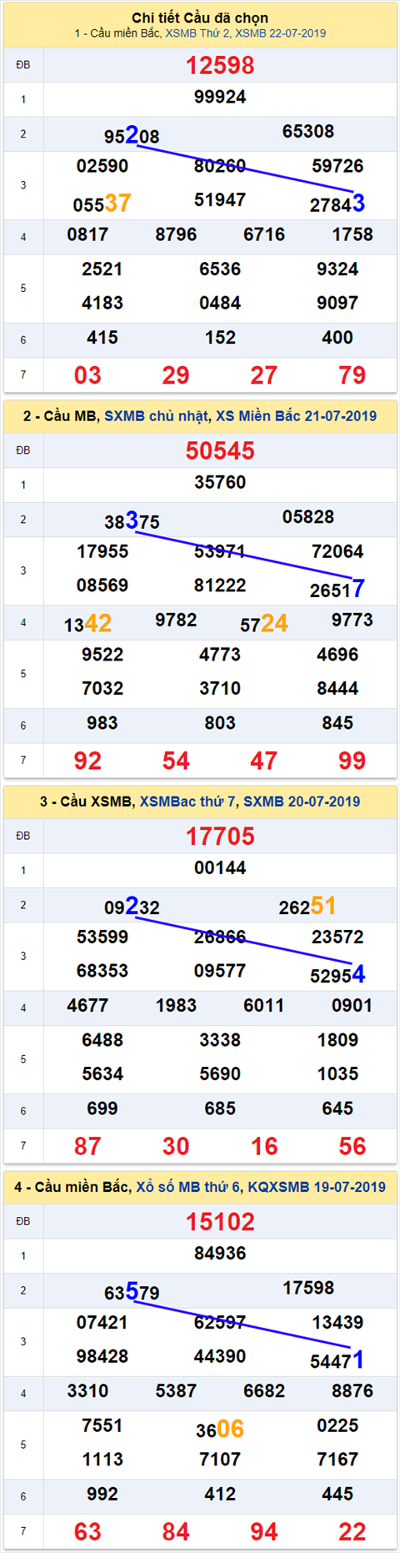Click red prize-7 number 03
The height and width of the screenshot is (1553, 400).
[x=87, y=375]
